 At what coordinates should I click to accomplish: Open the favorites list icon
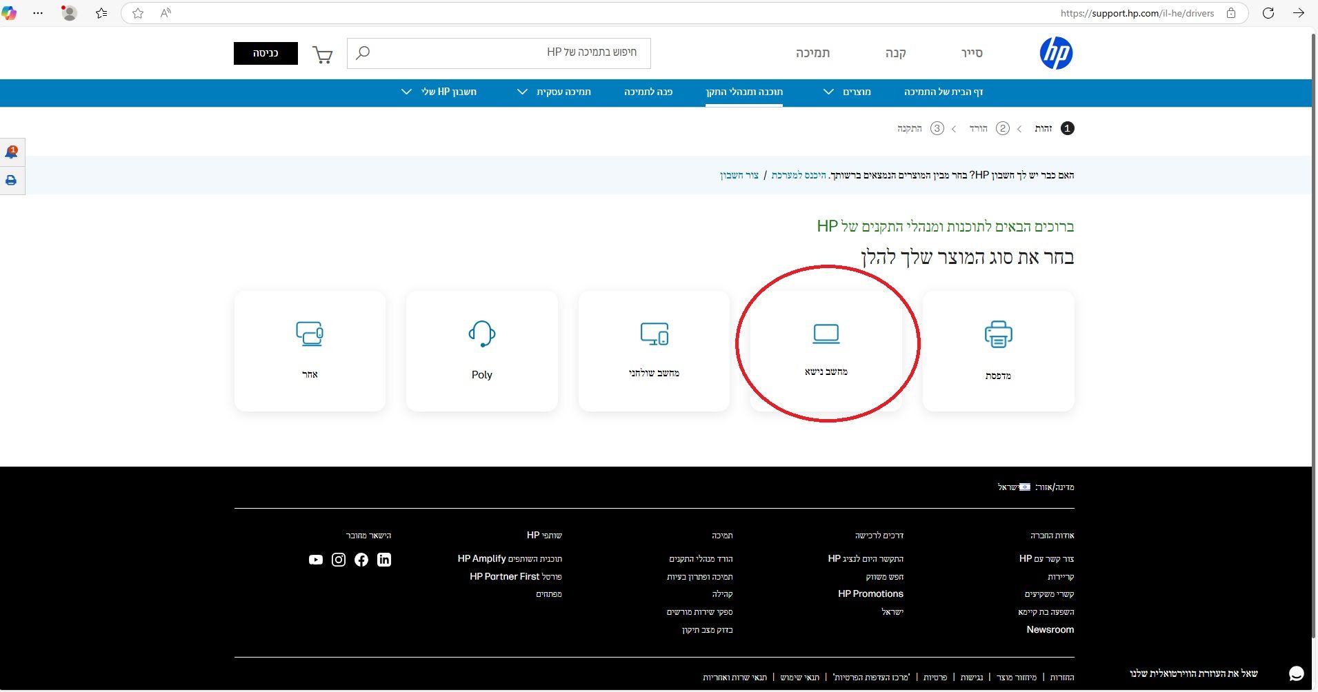click(101, 13)
